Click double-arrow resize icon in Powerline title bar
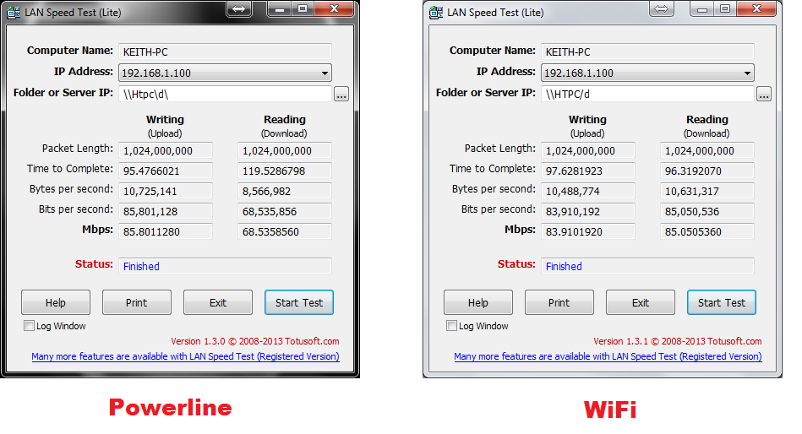 pos(239,9)
